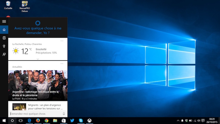Open the Actualités card more options dots
The image size is (220, 124).
(62, 64)
